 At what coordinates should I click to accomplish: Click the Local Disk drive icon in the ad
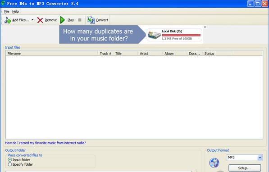click(x=154, y=35)
